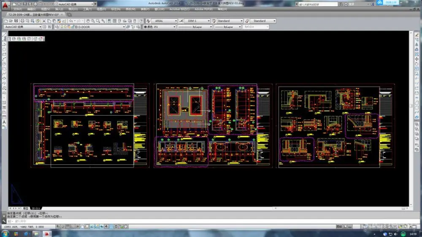Click the Help question mark icon
Image resolution: width=422 pixels, height=237 pixels.
tap(141, 21)
